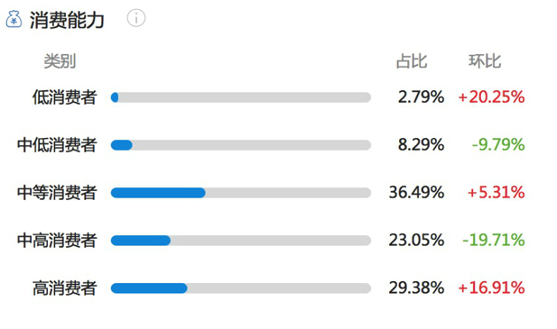Screen dimensions: 557x329
Task: Open the info icon next to 消费能力
Action: click(136, 18)
